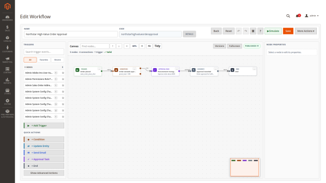Open the Versions panel
Viewport: 326px width, 183px height.
click(220, 46)
